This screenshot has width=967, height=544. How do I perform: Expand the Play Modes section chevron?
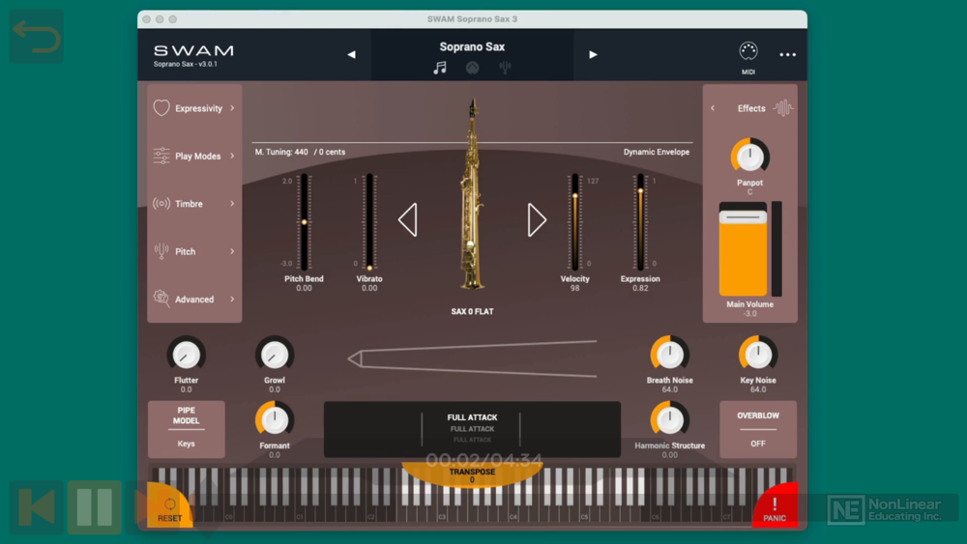(x=232, y=156)
